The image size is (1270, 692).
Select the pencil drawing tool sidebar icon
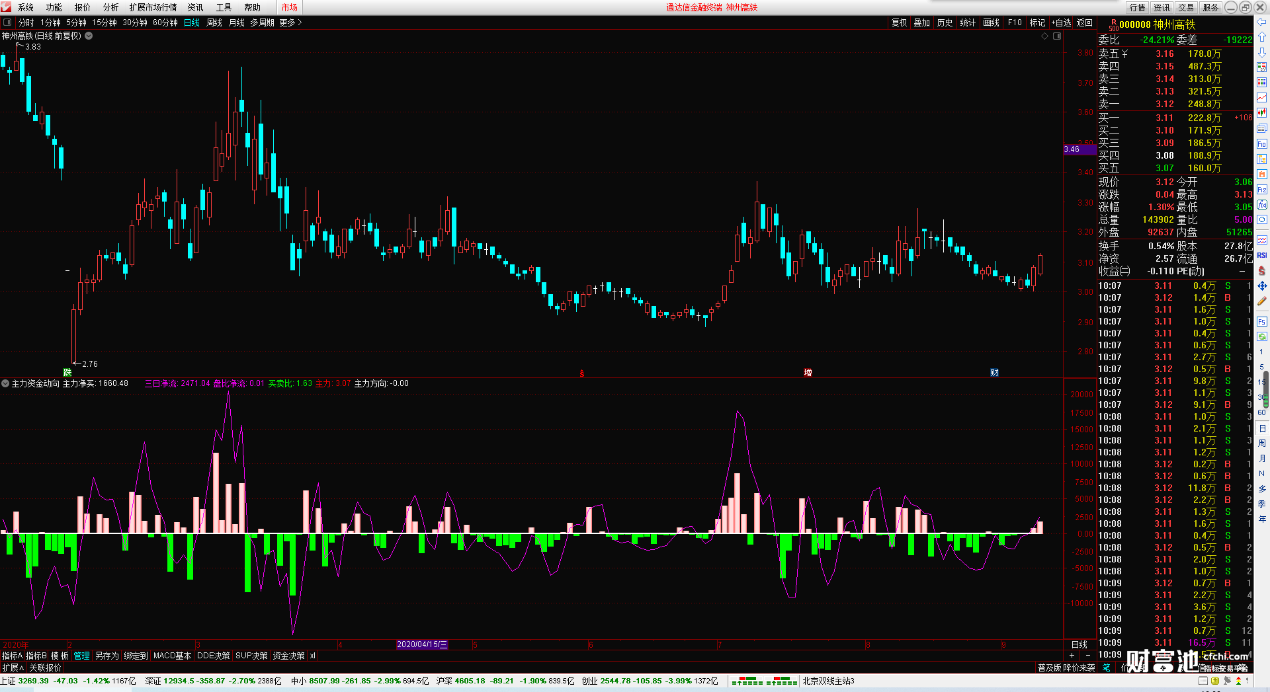pyautogui.click(x=1262, y=301)
